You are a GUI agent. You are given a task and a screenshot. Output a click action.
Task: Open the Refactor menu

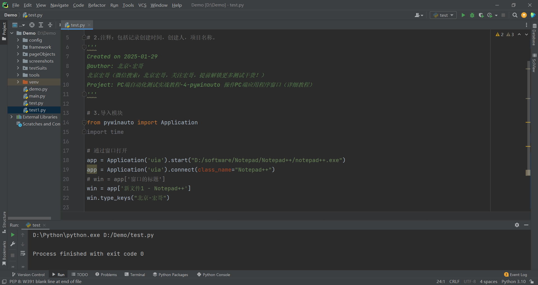tap(97, 5)
